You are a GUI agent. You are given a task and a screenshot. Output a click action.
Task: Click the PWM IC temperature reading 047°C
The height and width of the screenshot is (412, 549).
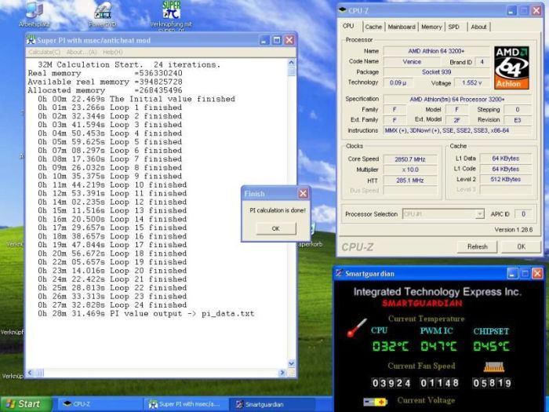pos(439,347)
